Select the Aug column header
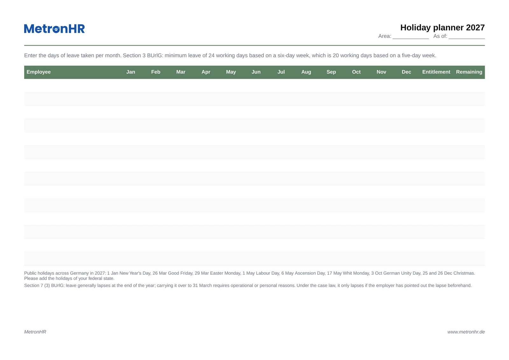509x360 pixels. tap(306, 72)
